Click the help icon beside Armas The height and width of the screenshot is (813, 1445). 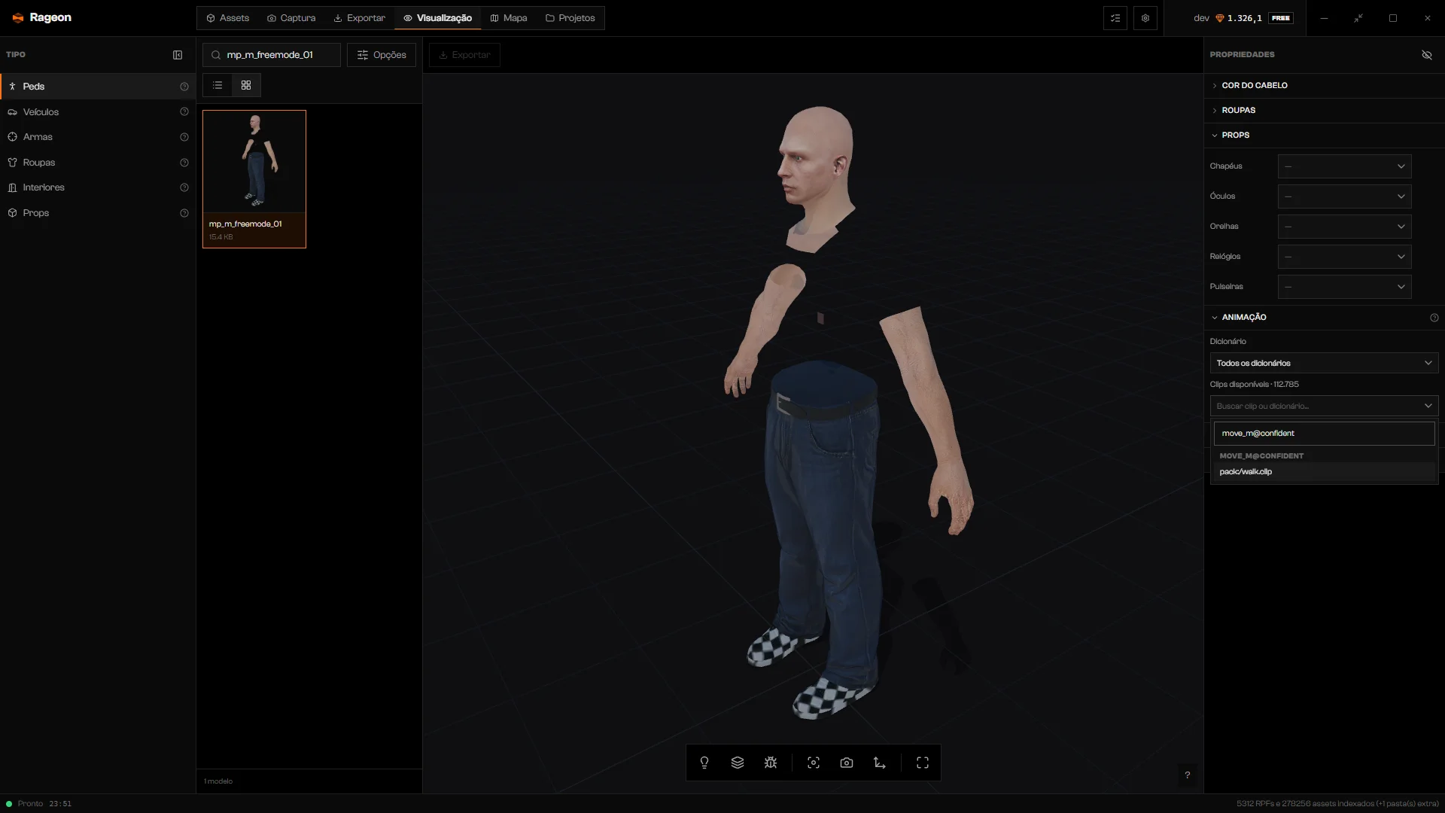point(184,137)
